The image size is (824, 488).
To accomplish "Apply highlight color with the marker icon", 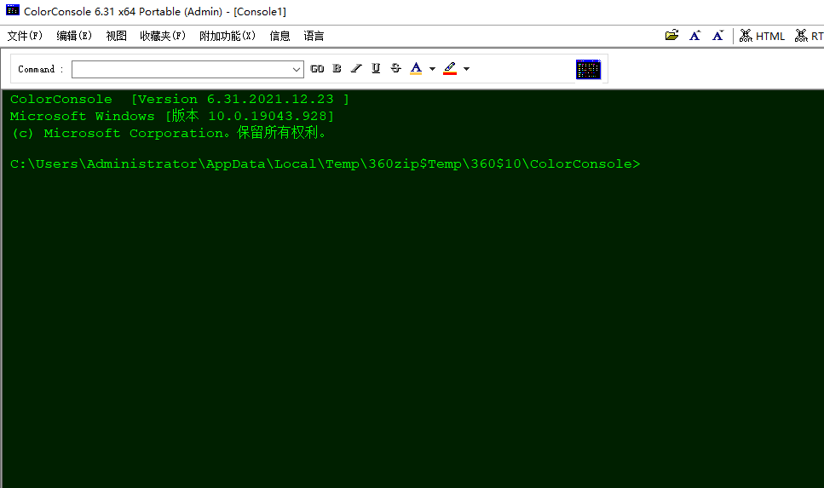I will pos(450,69).
